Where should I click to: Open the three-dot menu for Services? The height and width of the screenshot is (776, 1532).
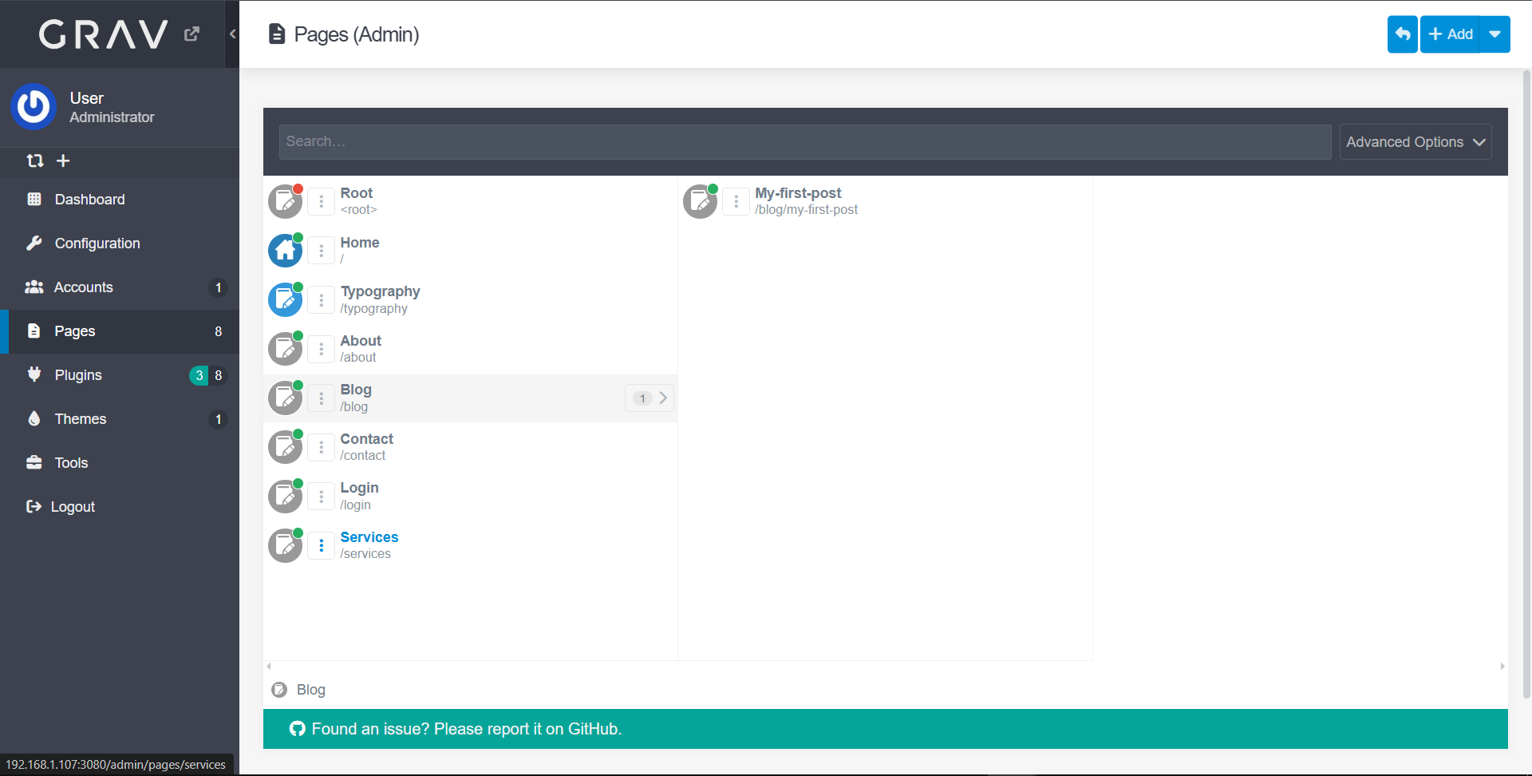(x=321, y=545)
